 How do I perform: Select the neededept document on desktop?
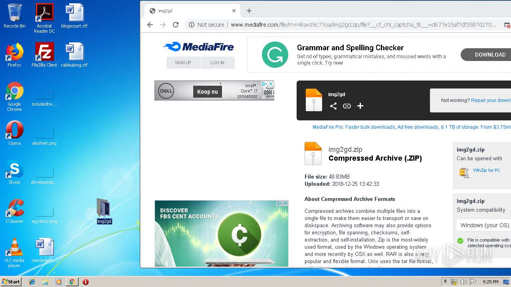[x=44, y=250]
